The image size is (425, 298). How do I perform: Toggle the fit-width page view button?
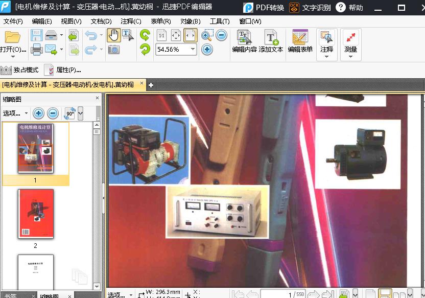(x=191, y=35)
